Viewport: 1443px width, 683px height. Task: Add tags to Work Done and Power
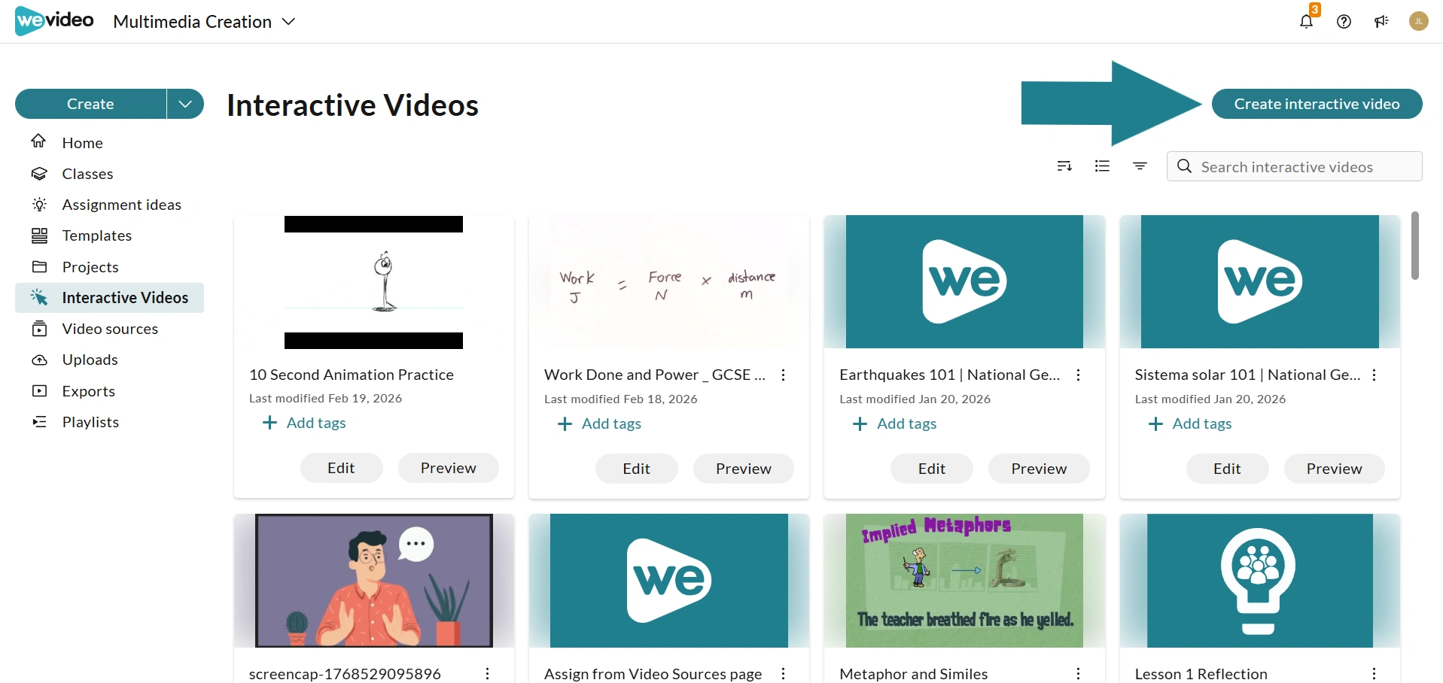pos(599,423)
